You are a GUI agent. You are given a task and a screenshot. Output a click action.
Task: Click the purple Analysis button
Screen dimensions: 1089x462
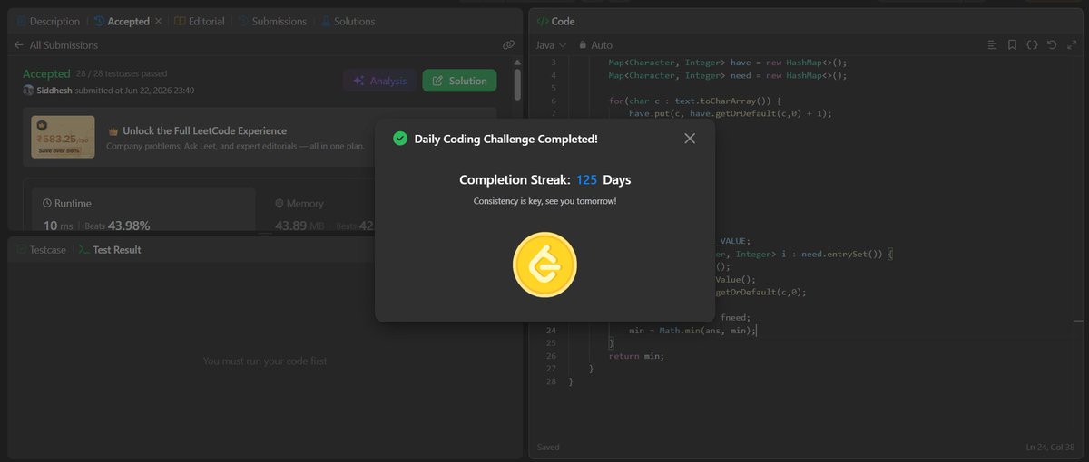tap(379, 81)
